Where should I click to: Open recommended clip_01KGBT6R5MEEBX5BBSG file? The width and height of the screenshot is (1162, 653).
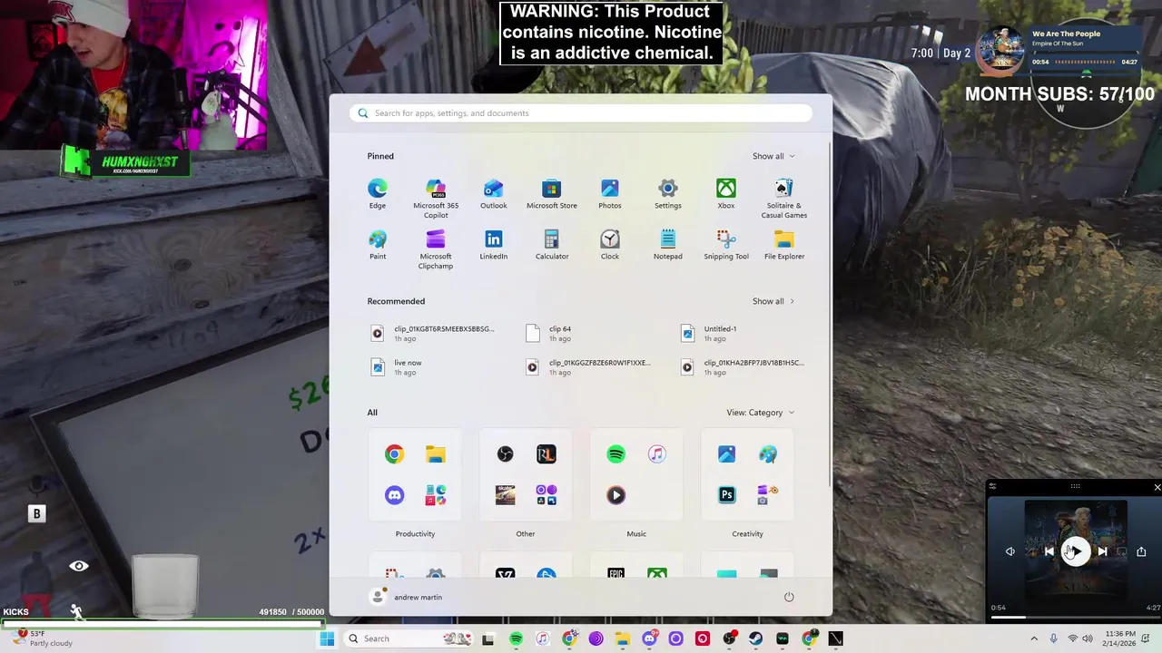point(434,334)
